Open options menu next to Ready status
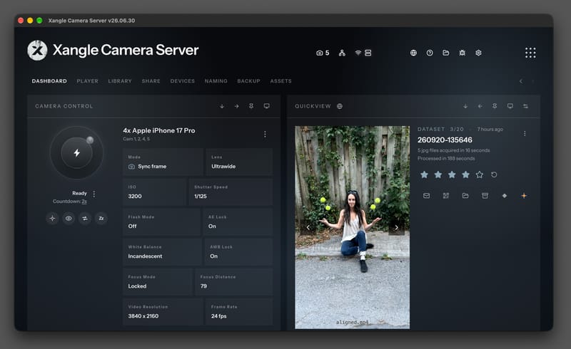 tap(94, 194)
